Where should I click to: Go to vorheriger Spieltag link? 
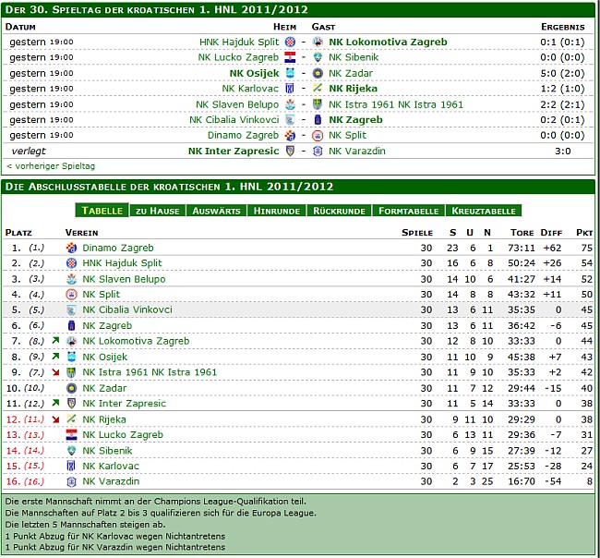[51, 166]
